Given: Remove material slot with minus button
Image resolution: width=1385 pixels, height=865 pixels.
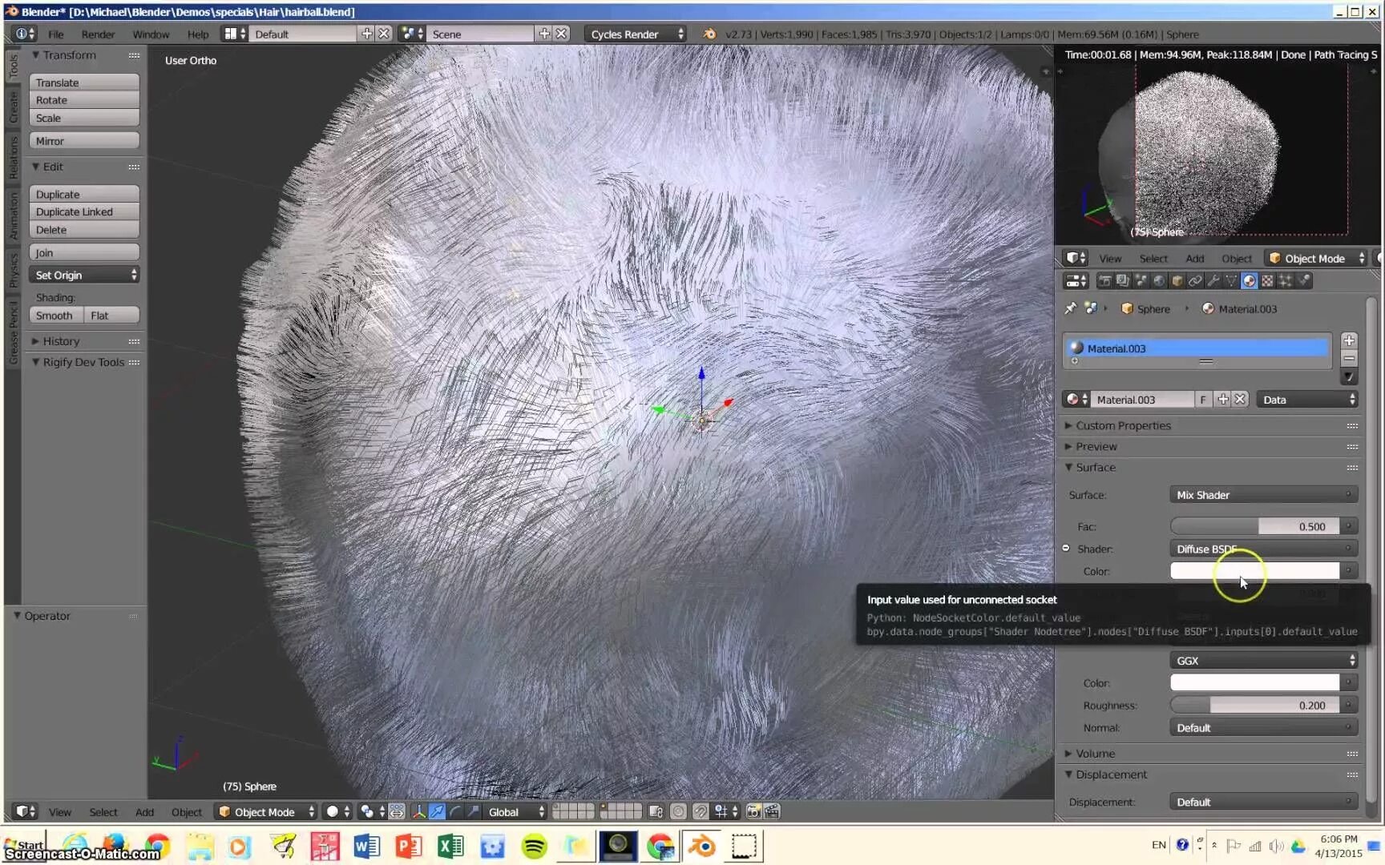Looking at the screenshot, I should [x=1349, y=359].
